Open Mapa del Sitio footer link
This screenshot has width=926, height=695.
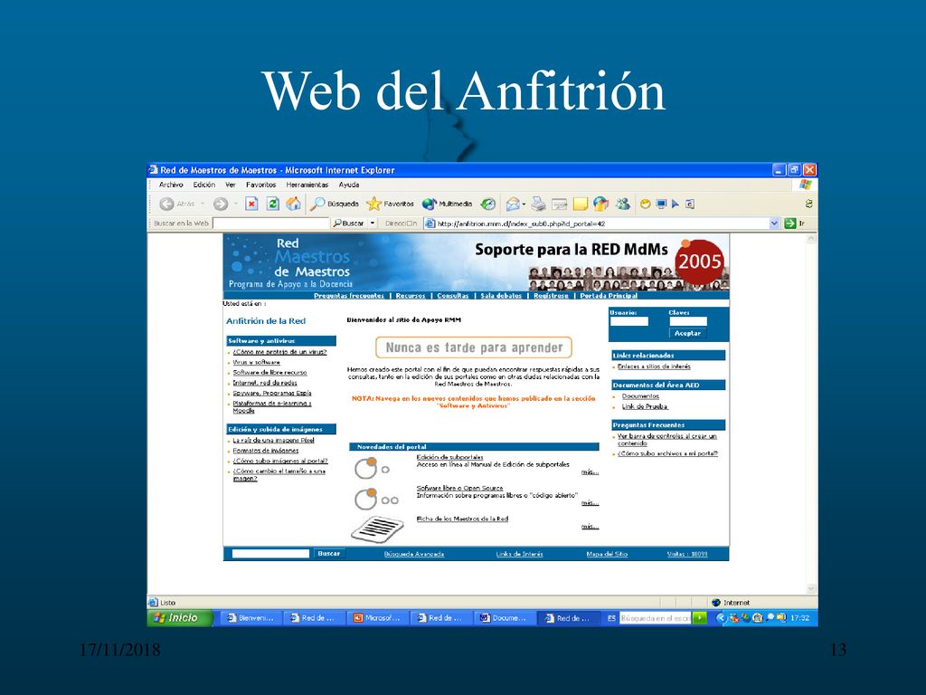click(607, 555)
